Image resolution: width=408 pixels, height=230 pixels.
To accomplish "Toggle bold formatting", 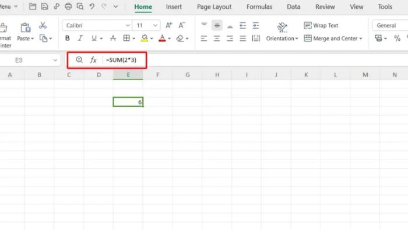I will (x=68, y=39).
